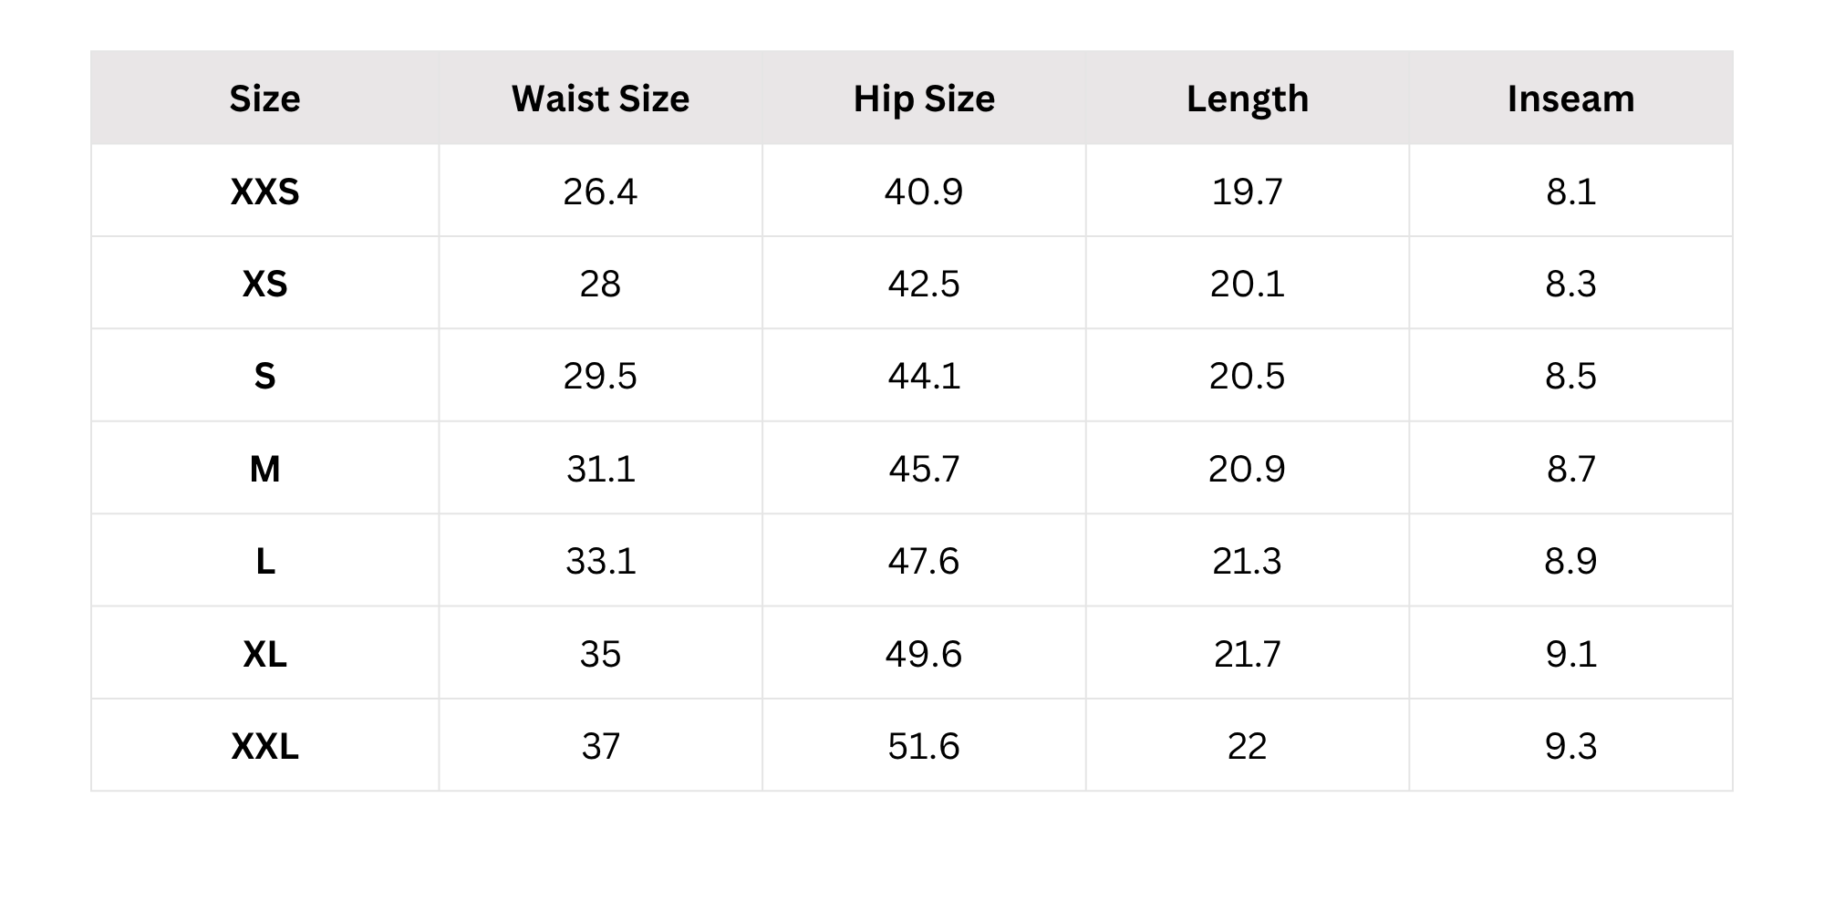This screenshot has width=1824, height=912.
Task: Select the Hip Size header cell
Action: click(x=924, y=98)
